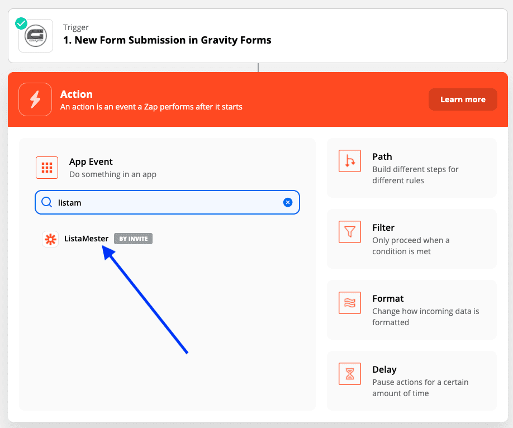The height and width of the screenshot is (428, 513).
Task: Click the search magnifier icon
Action: (47, 202)
